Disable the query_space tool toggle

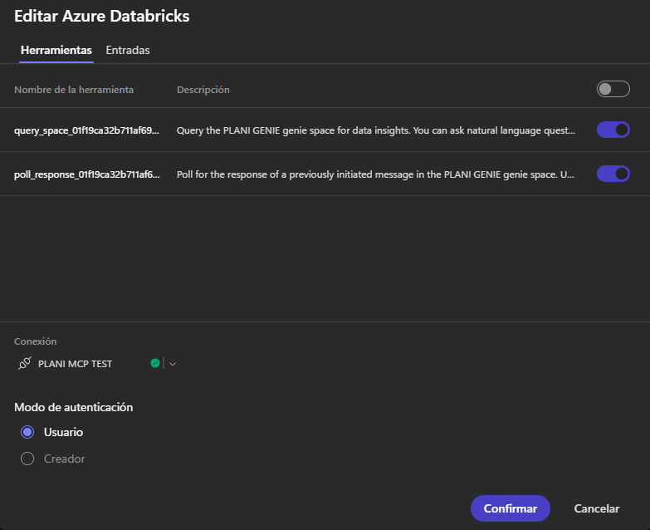pos(613,130)
